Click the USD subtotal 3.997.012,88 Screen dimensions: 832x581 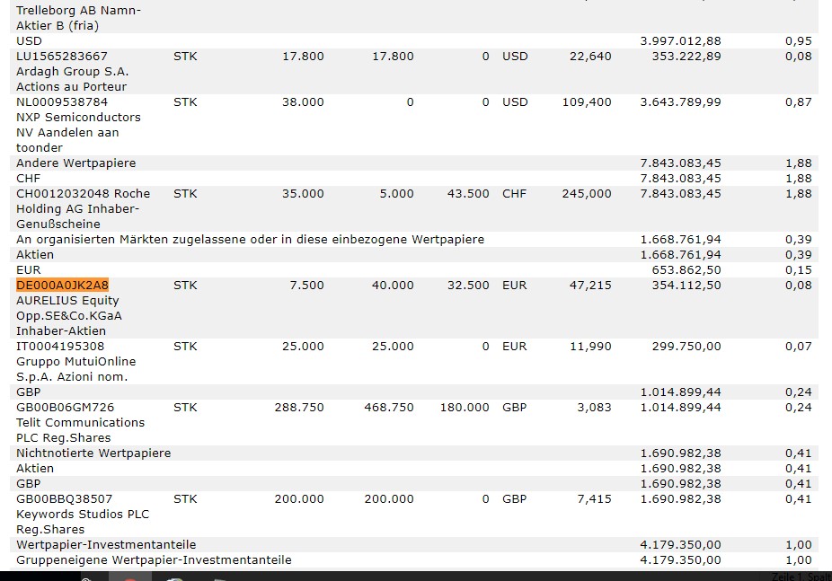click(x=680, y=41)
